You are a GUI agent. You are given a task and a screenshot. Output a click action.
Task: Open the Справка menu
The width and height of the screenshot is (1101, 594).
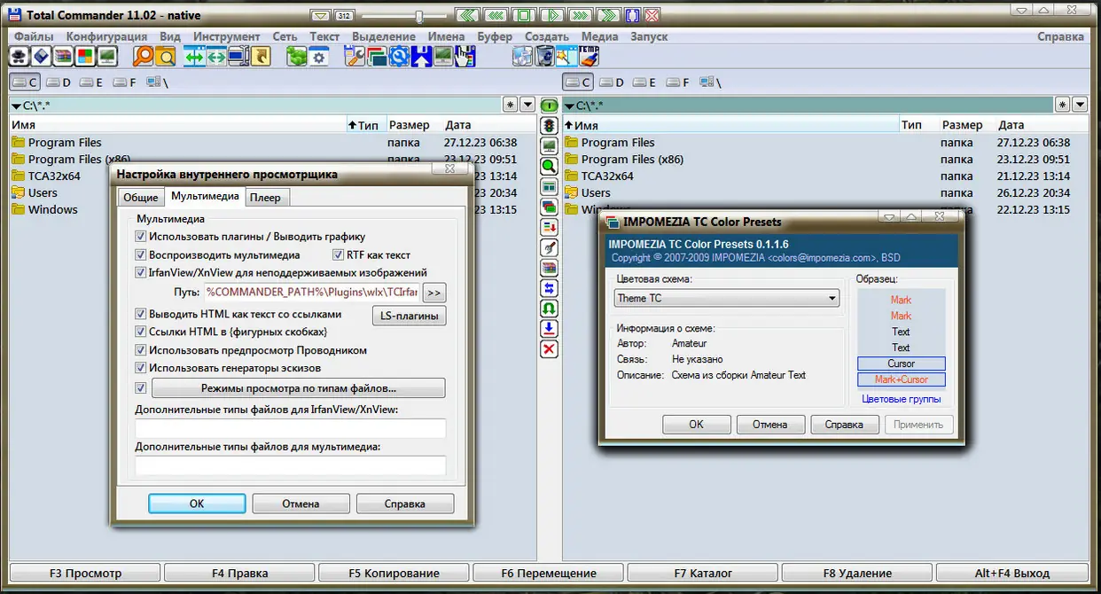1061,36
